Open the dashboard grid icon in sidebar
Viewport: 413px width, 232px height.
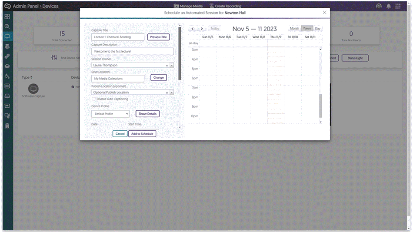click(x=7, y=17)
